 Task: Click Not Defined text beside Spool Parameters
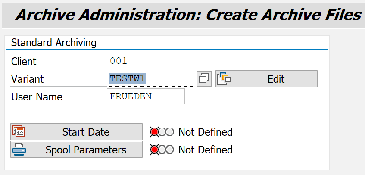205,150
